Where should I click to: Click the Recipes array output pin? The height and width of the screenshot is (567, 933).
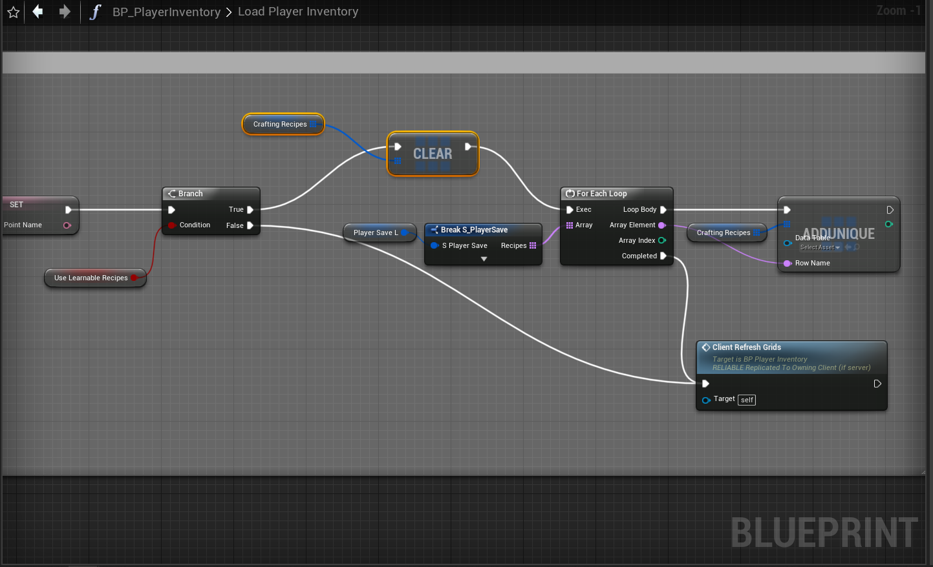point(533,246)
